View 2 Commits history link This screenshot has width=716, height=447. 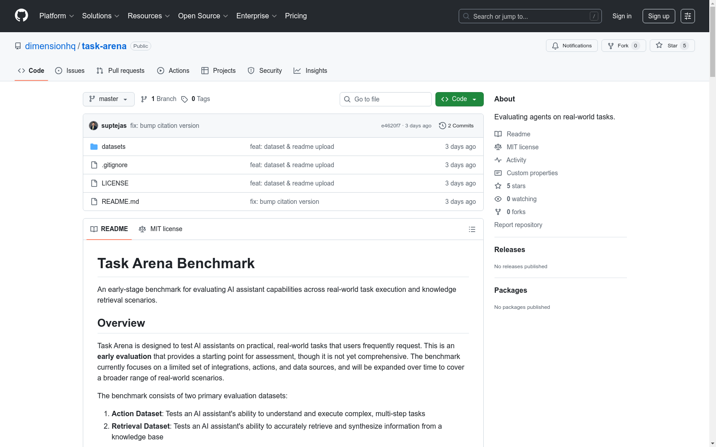[x=456, y=126]
